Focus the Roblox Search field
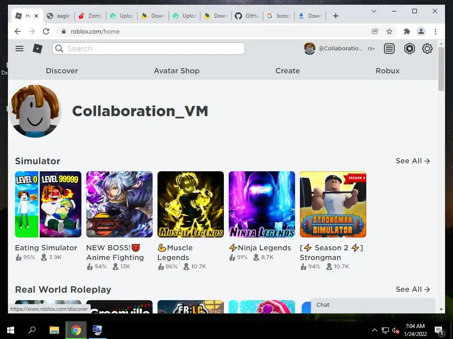This screenshot has height=339, width=453. pyautogui.click(x=149, y=49)
